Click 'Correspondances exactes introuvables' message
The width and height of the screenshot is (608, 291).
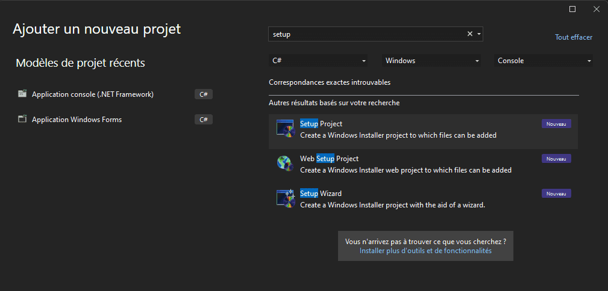coord(330,82)
